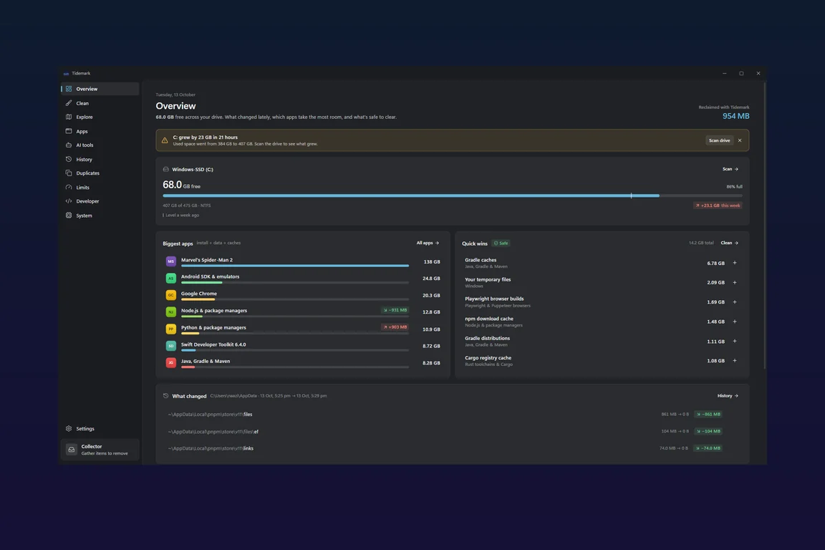Open AI tools icon in sidebar
Screen dimensions: 825x550
[69, 145]
